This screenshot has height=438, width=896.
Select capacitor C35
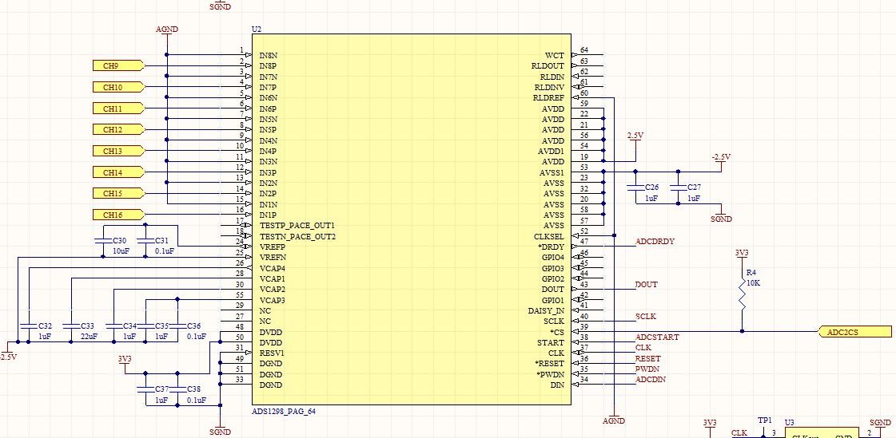point(145,326)
